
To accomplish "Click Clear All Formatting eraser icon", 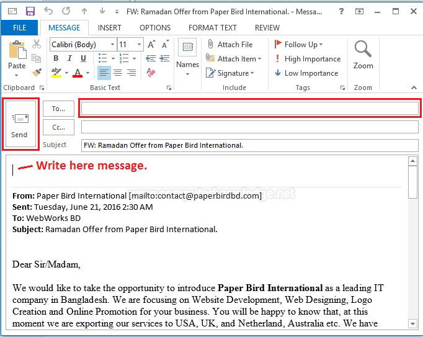I will pos(151,73).
